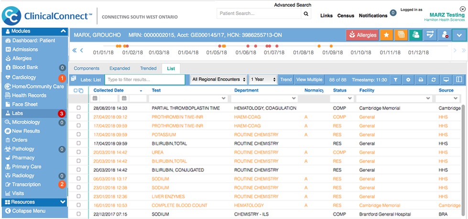Collapse the Modules section
Screen dimensions: 468x219
click(x=63, y=31)
